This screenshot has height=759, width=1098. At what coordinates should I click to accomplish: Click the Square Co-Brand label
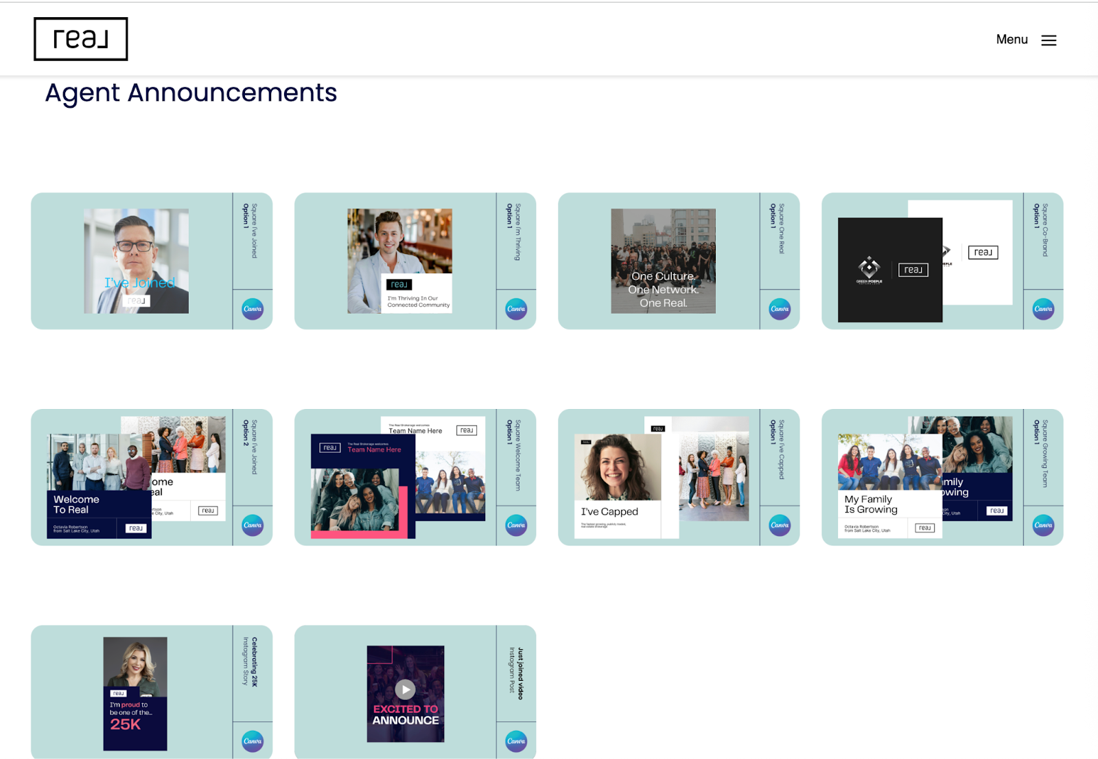pyautogui.click(x=1040, y=230)
